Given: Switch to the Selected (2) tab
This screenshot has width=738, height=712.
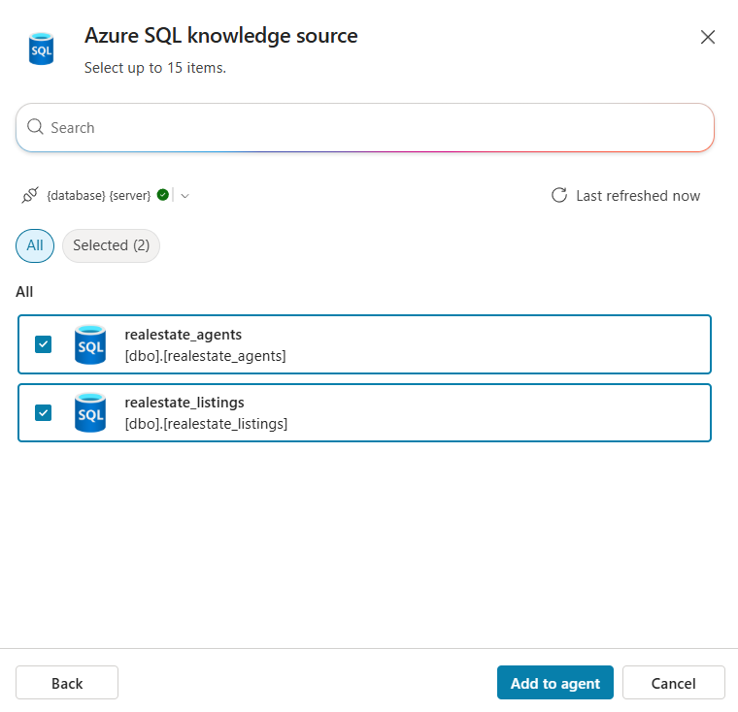Looking at the screenshot, I should pos(111,245).
